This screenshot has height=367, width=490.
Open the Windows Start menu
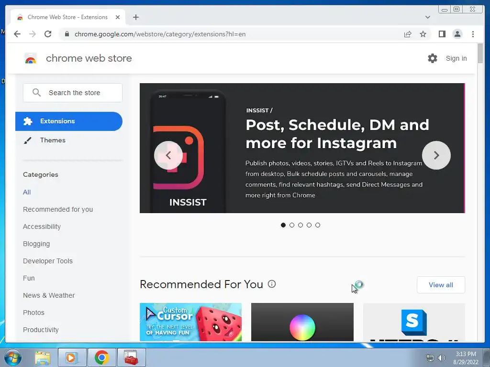point(13,357)
